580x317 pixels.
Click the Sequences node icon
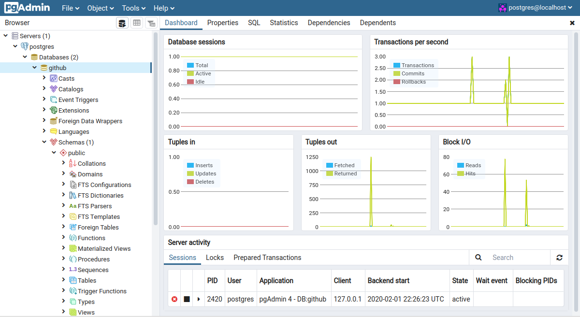(x=73, y=270)
